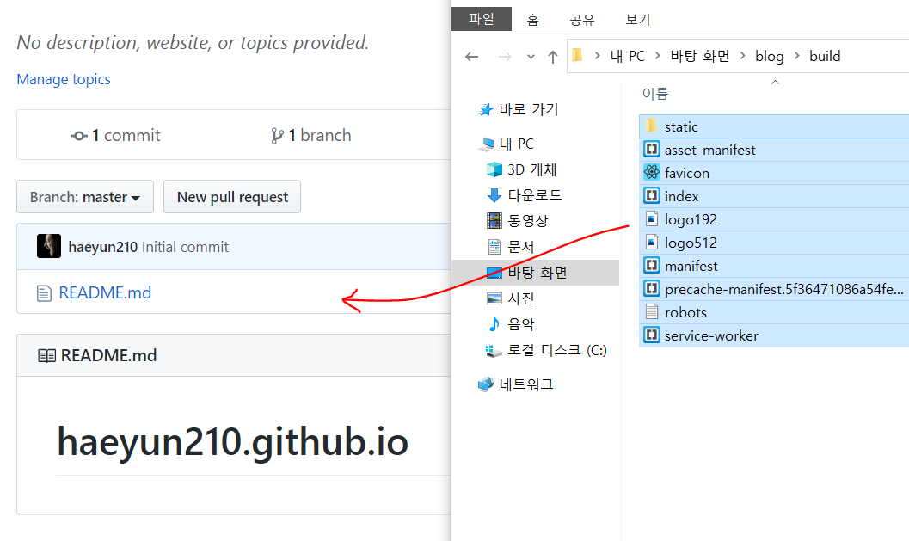Click the back arrow in File Explorer

pos(472,56)
